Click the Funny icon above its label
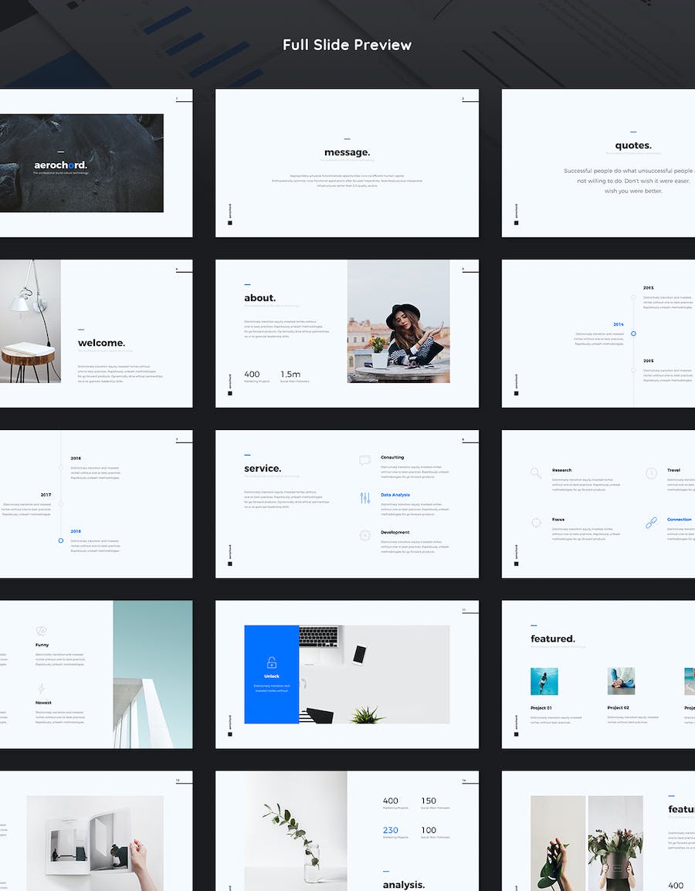The image size is (695, 891). [x=41, y=632]
